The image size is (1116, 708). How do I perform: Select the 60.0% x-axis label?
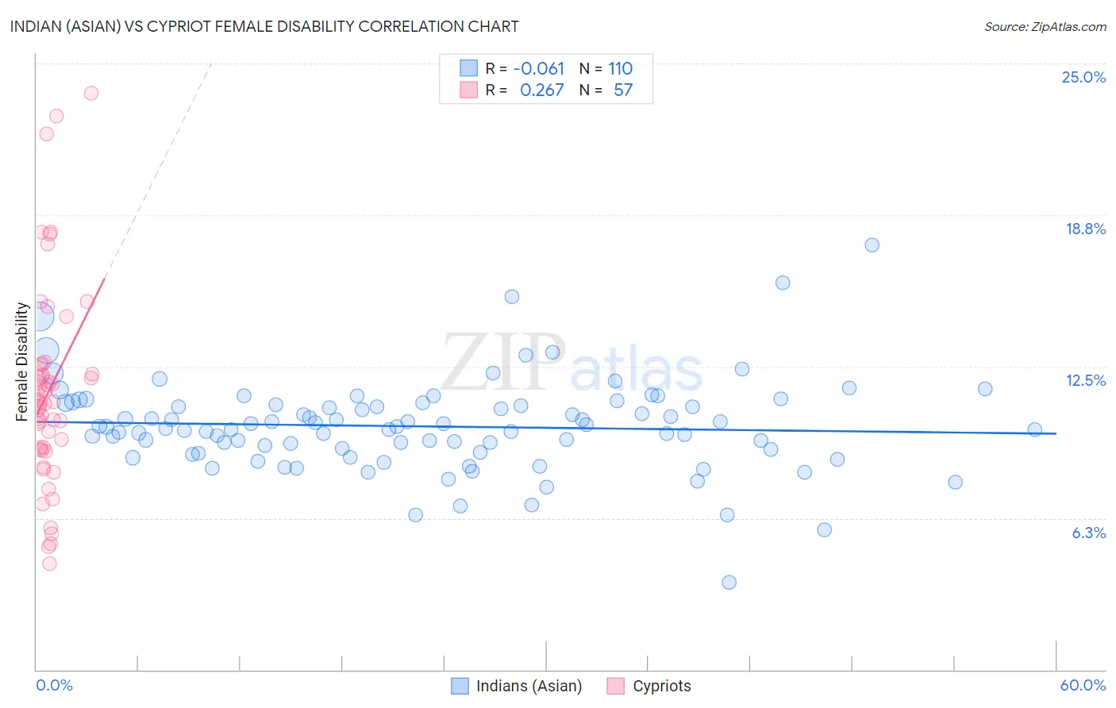[x=1083, y=685]
